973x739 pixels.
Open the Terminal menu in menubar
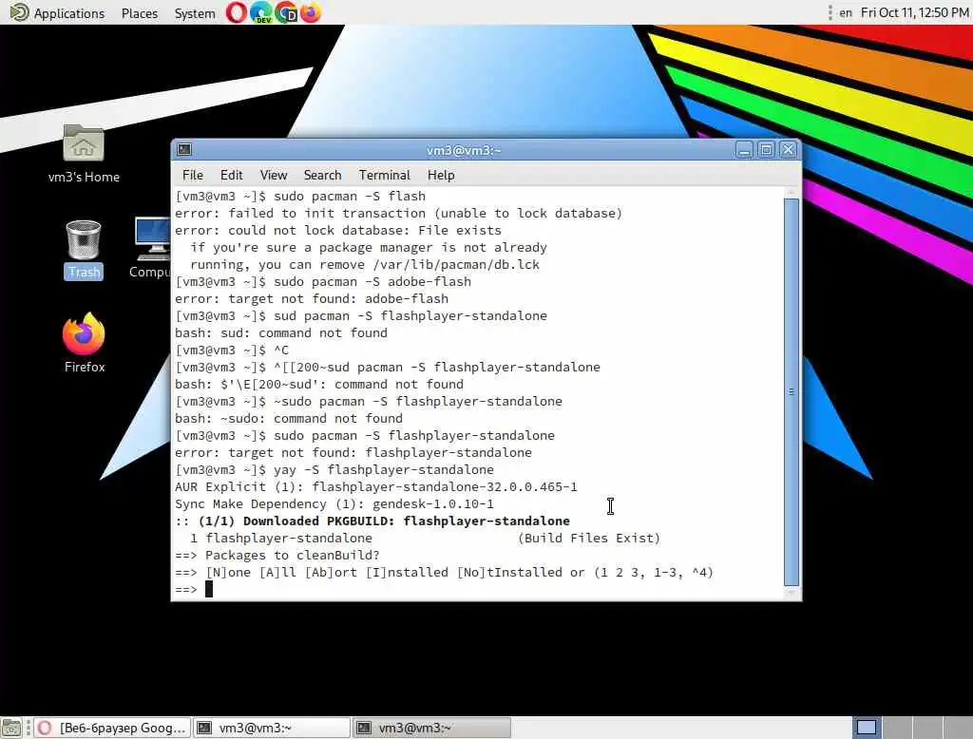click(x=384, y=175)
